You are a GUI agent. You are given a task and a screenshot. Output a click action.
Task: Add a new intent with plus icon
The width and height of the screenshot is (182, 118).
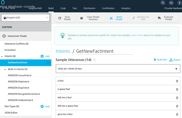coord(42,56)
